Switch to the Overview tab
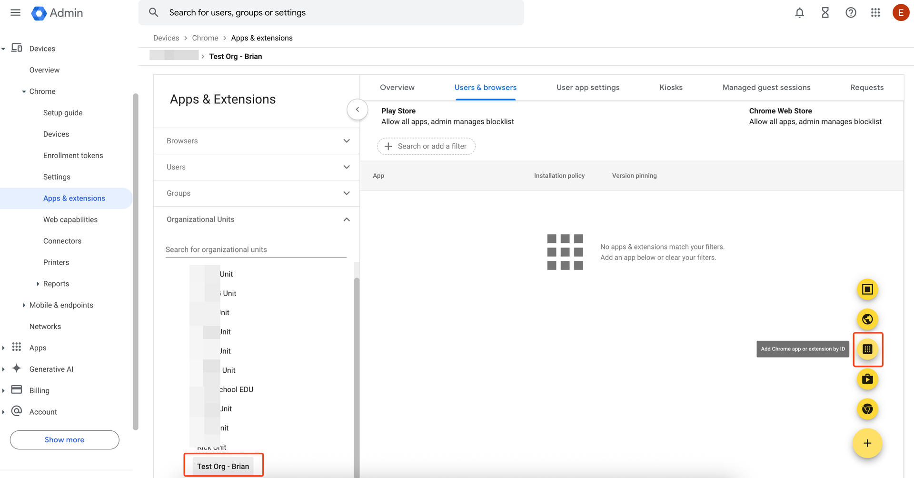The image size is (914, 478). [397, 88]
